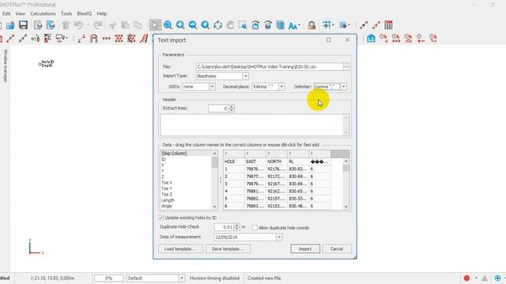Click the red three-dots row icon
This screenshot has height=284, width=506.
(x=107, y=39)
